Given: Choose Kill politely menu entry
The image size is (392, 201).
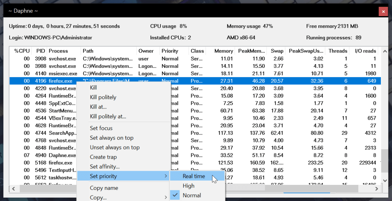Looking at the screenshot, I should (x=103, y=97).
